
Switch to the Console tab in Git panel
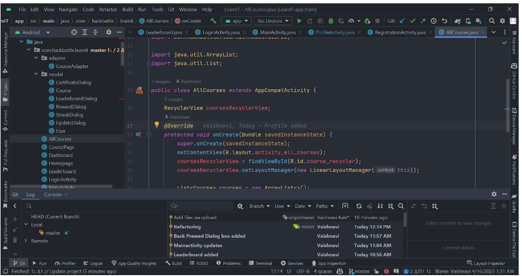(x=53, y=195)
